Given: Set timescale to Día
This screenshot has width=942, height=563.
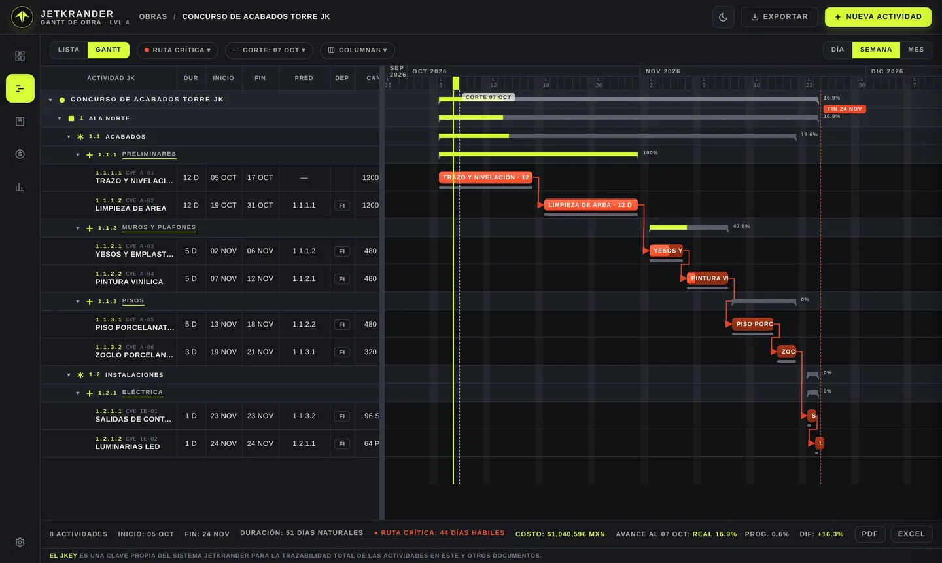Looking at the screenshot, I should [x=837, y=50].
